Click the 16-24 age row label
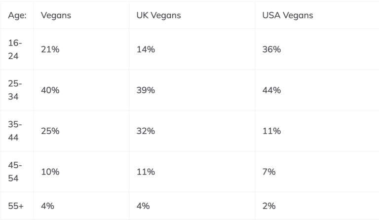379x220 pixels. 15,49
